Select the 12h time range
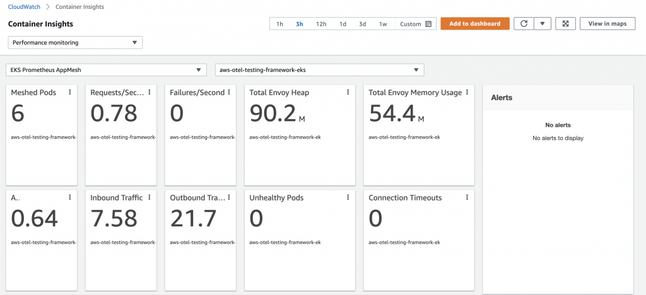This screenshot has width=646, height=295. pos(321,24)
